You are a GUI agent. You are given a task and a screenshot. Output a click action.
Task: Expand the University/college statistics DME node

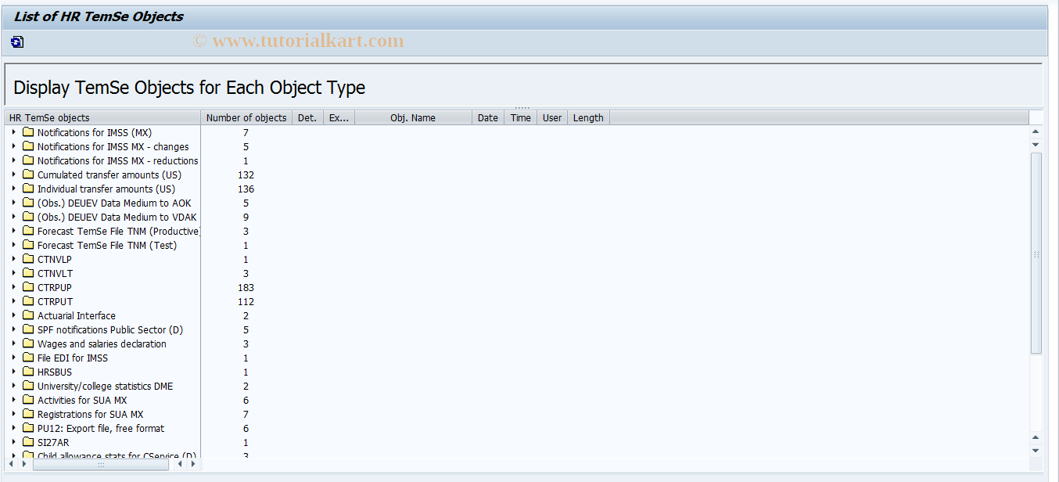click(x=13, y=386)
